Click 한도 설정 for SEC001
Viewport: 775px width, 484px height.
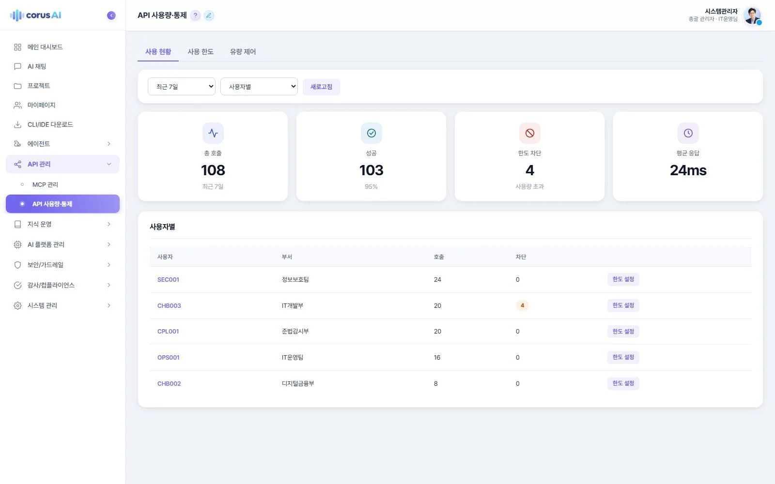(x=623, y=279)
